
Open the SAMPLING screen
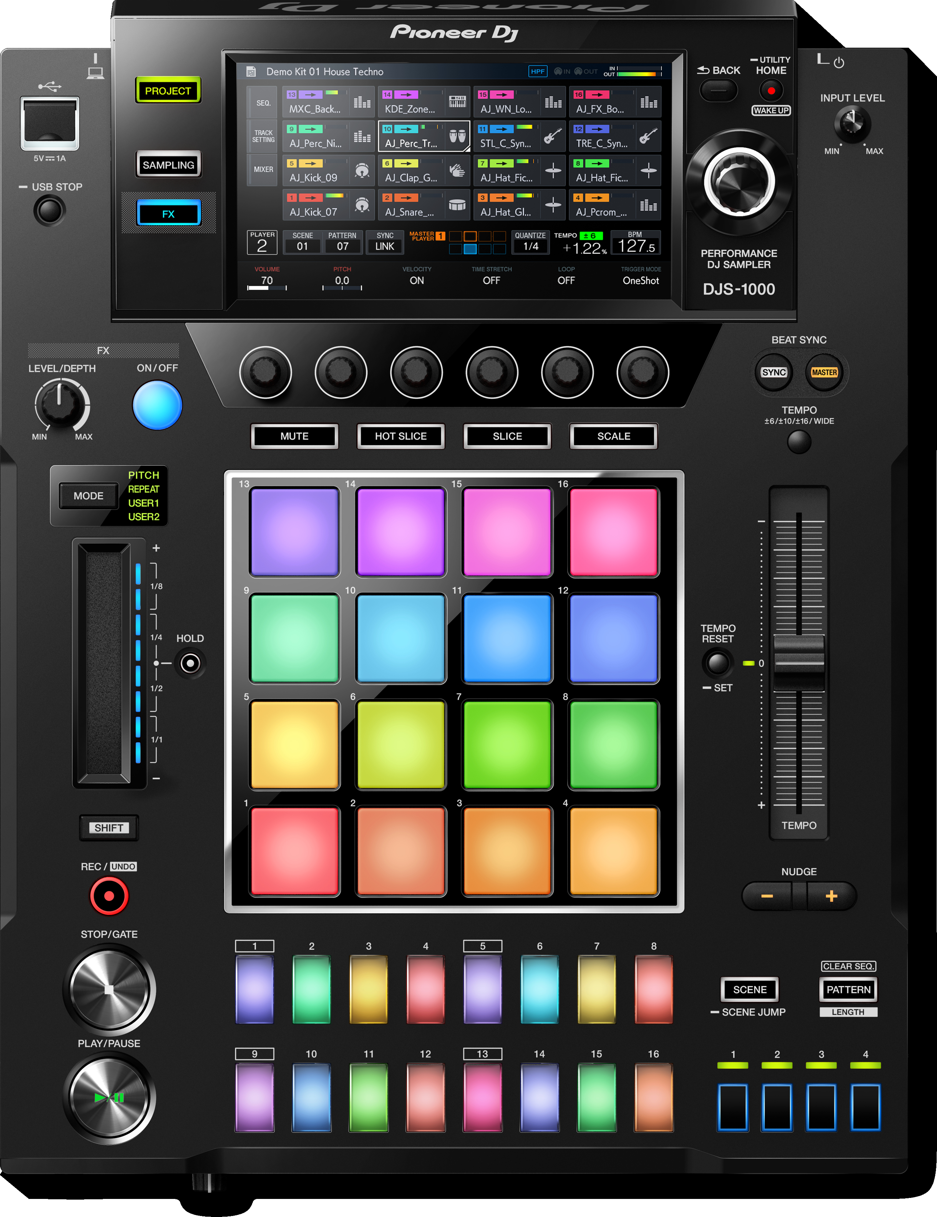(x=168, y=164)
